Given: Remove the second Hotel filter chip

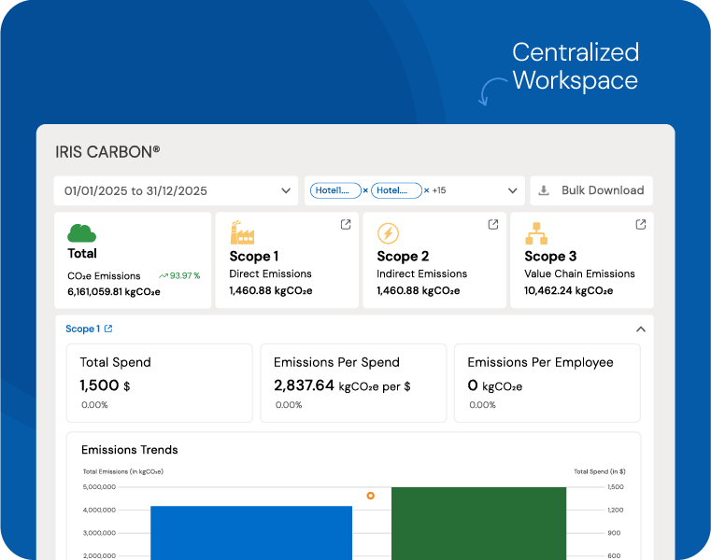Looking at the screenshot, I should tap(426, 190).
